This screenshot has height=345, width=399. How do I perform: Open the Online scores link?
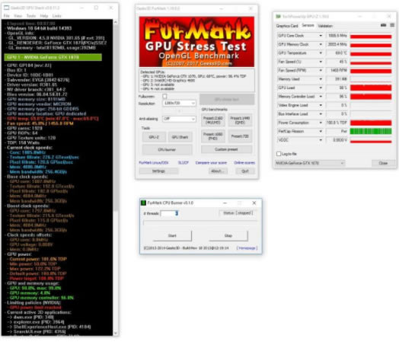(244, 163)
